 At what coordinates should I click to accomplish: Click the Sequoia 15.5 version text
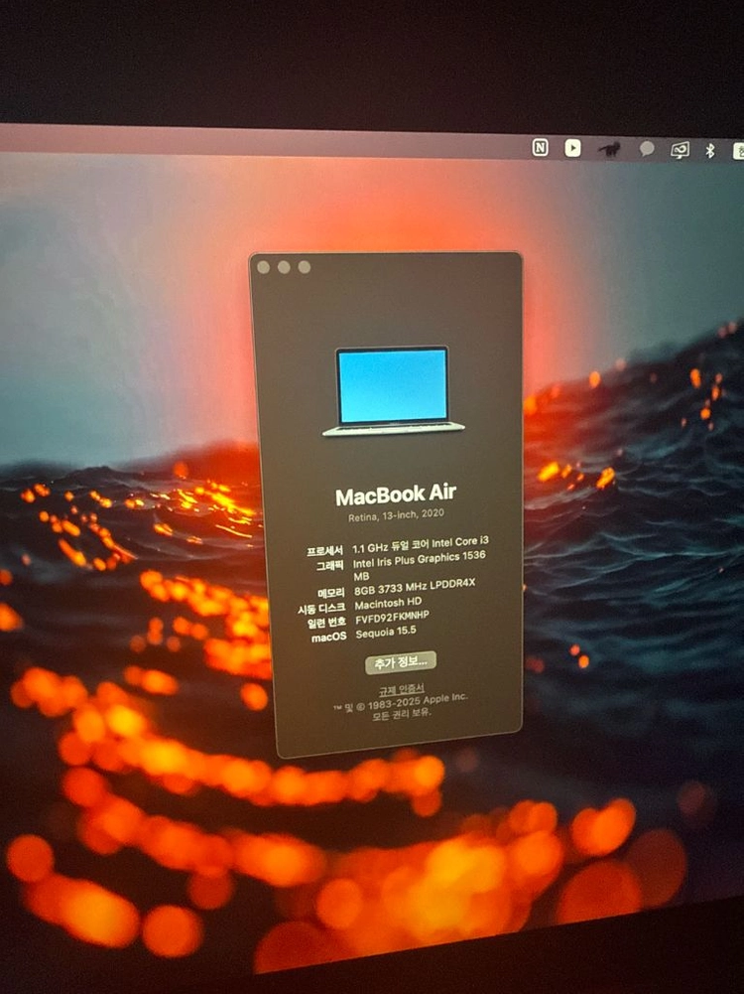click(386, 633)
